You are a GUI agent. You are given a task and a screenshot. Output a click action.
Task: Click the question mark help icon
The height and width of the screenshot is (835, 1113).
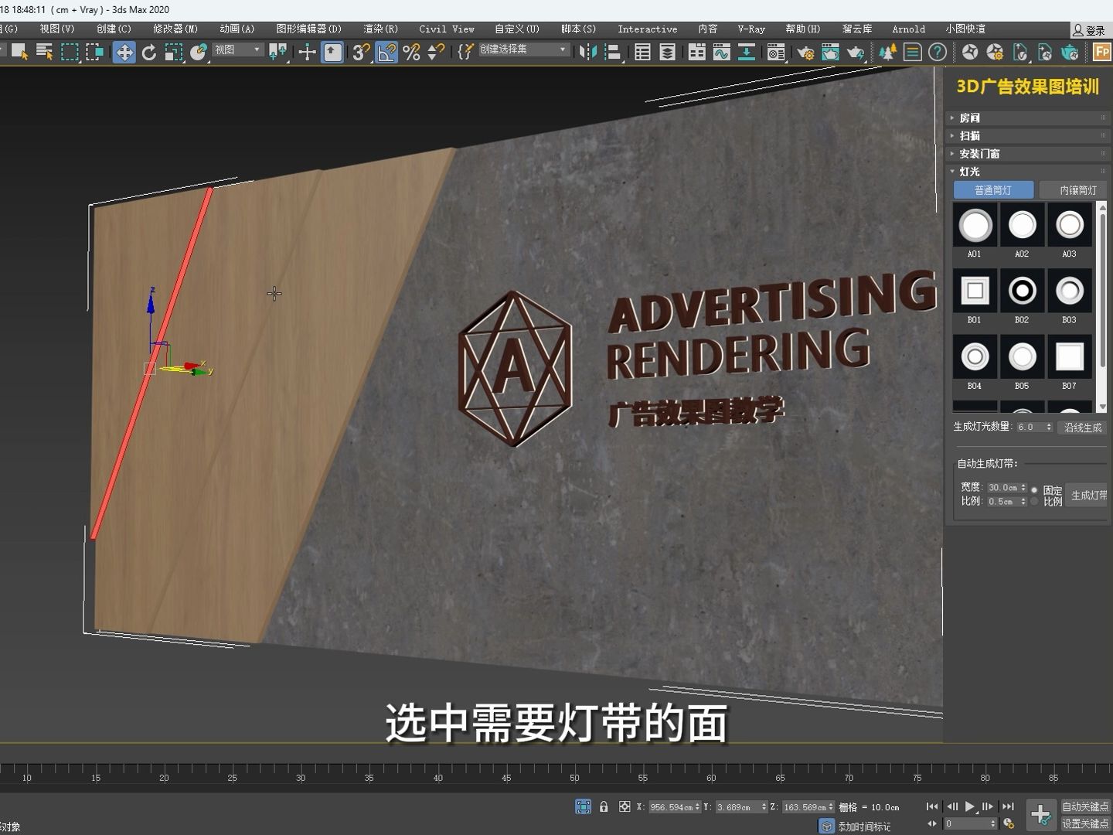(937, 52)
